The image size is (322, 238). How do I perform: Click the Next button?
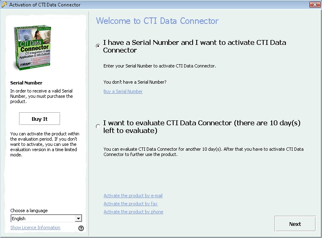(295, 224)
